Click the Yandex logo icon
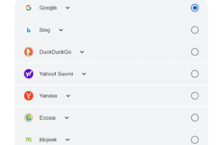This screenshot has width=218, height=145. point(29,96)
